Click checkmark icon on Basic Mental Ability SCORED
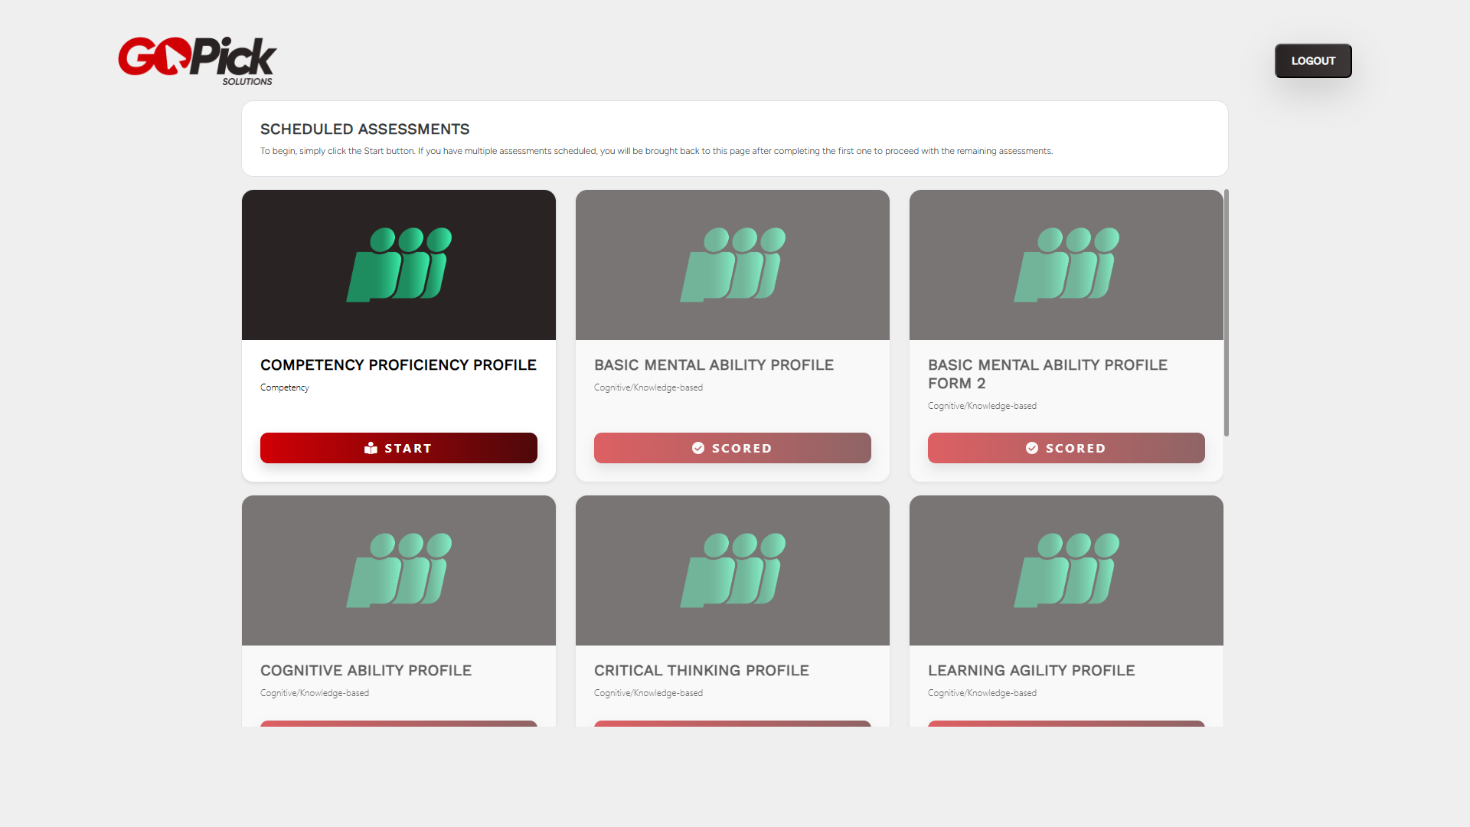This screenshot has height=827, width=1470. pyautogui.click(x=698, y=448)
